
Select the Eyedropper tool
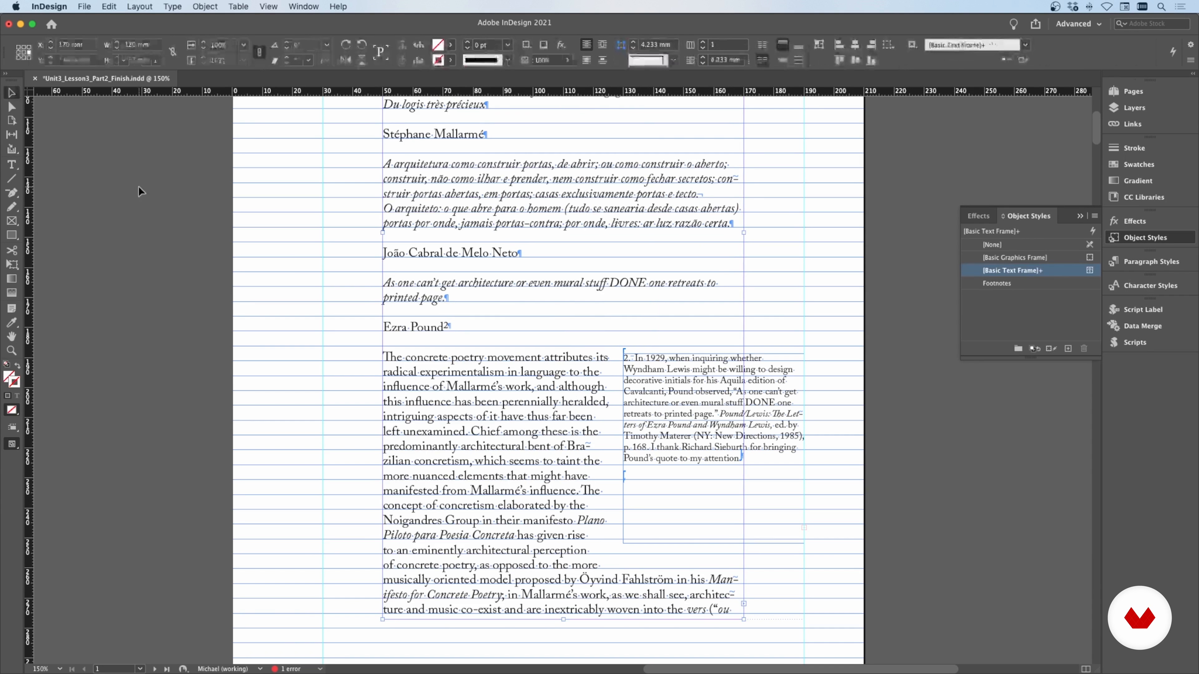pos(12,322)
